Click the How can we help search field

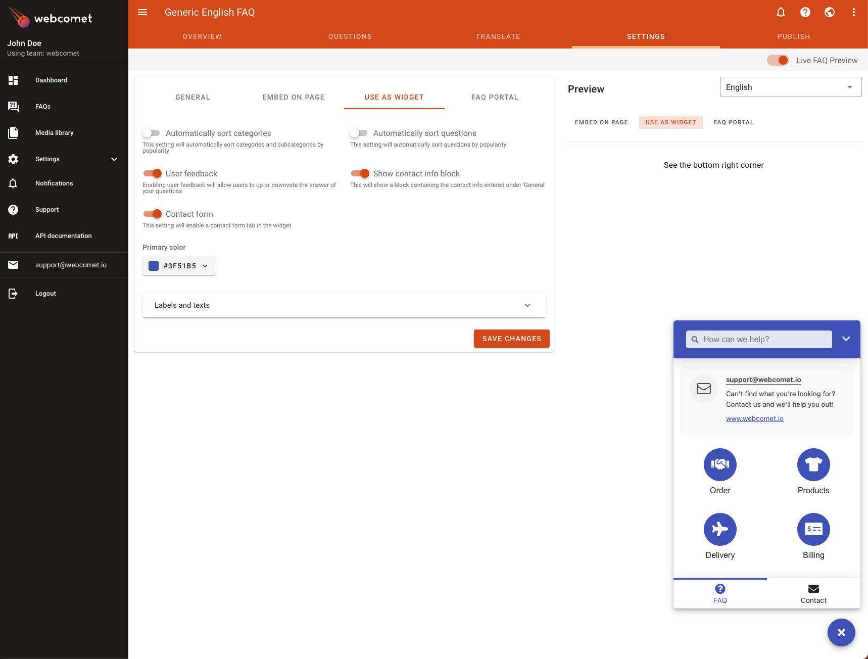[x=759, y=340]
